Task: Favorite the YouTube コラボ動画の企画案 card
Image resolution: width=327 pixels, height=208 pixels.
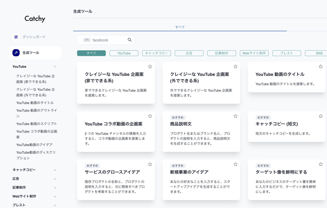Action: [x=150, y=116]
